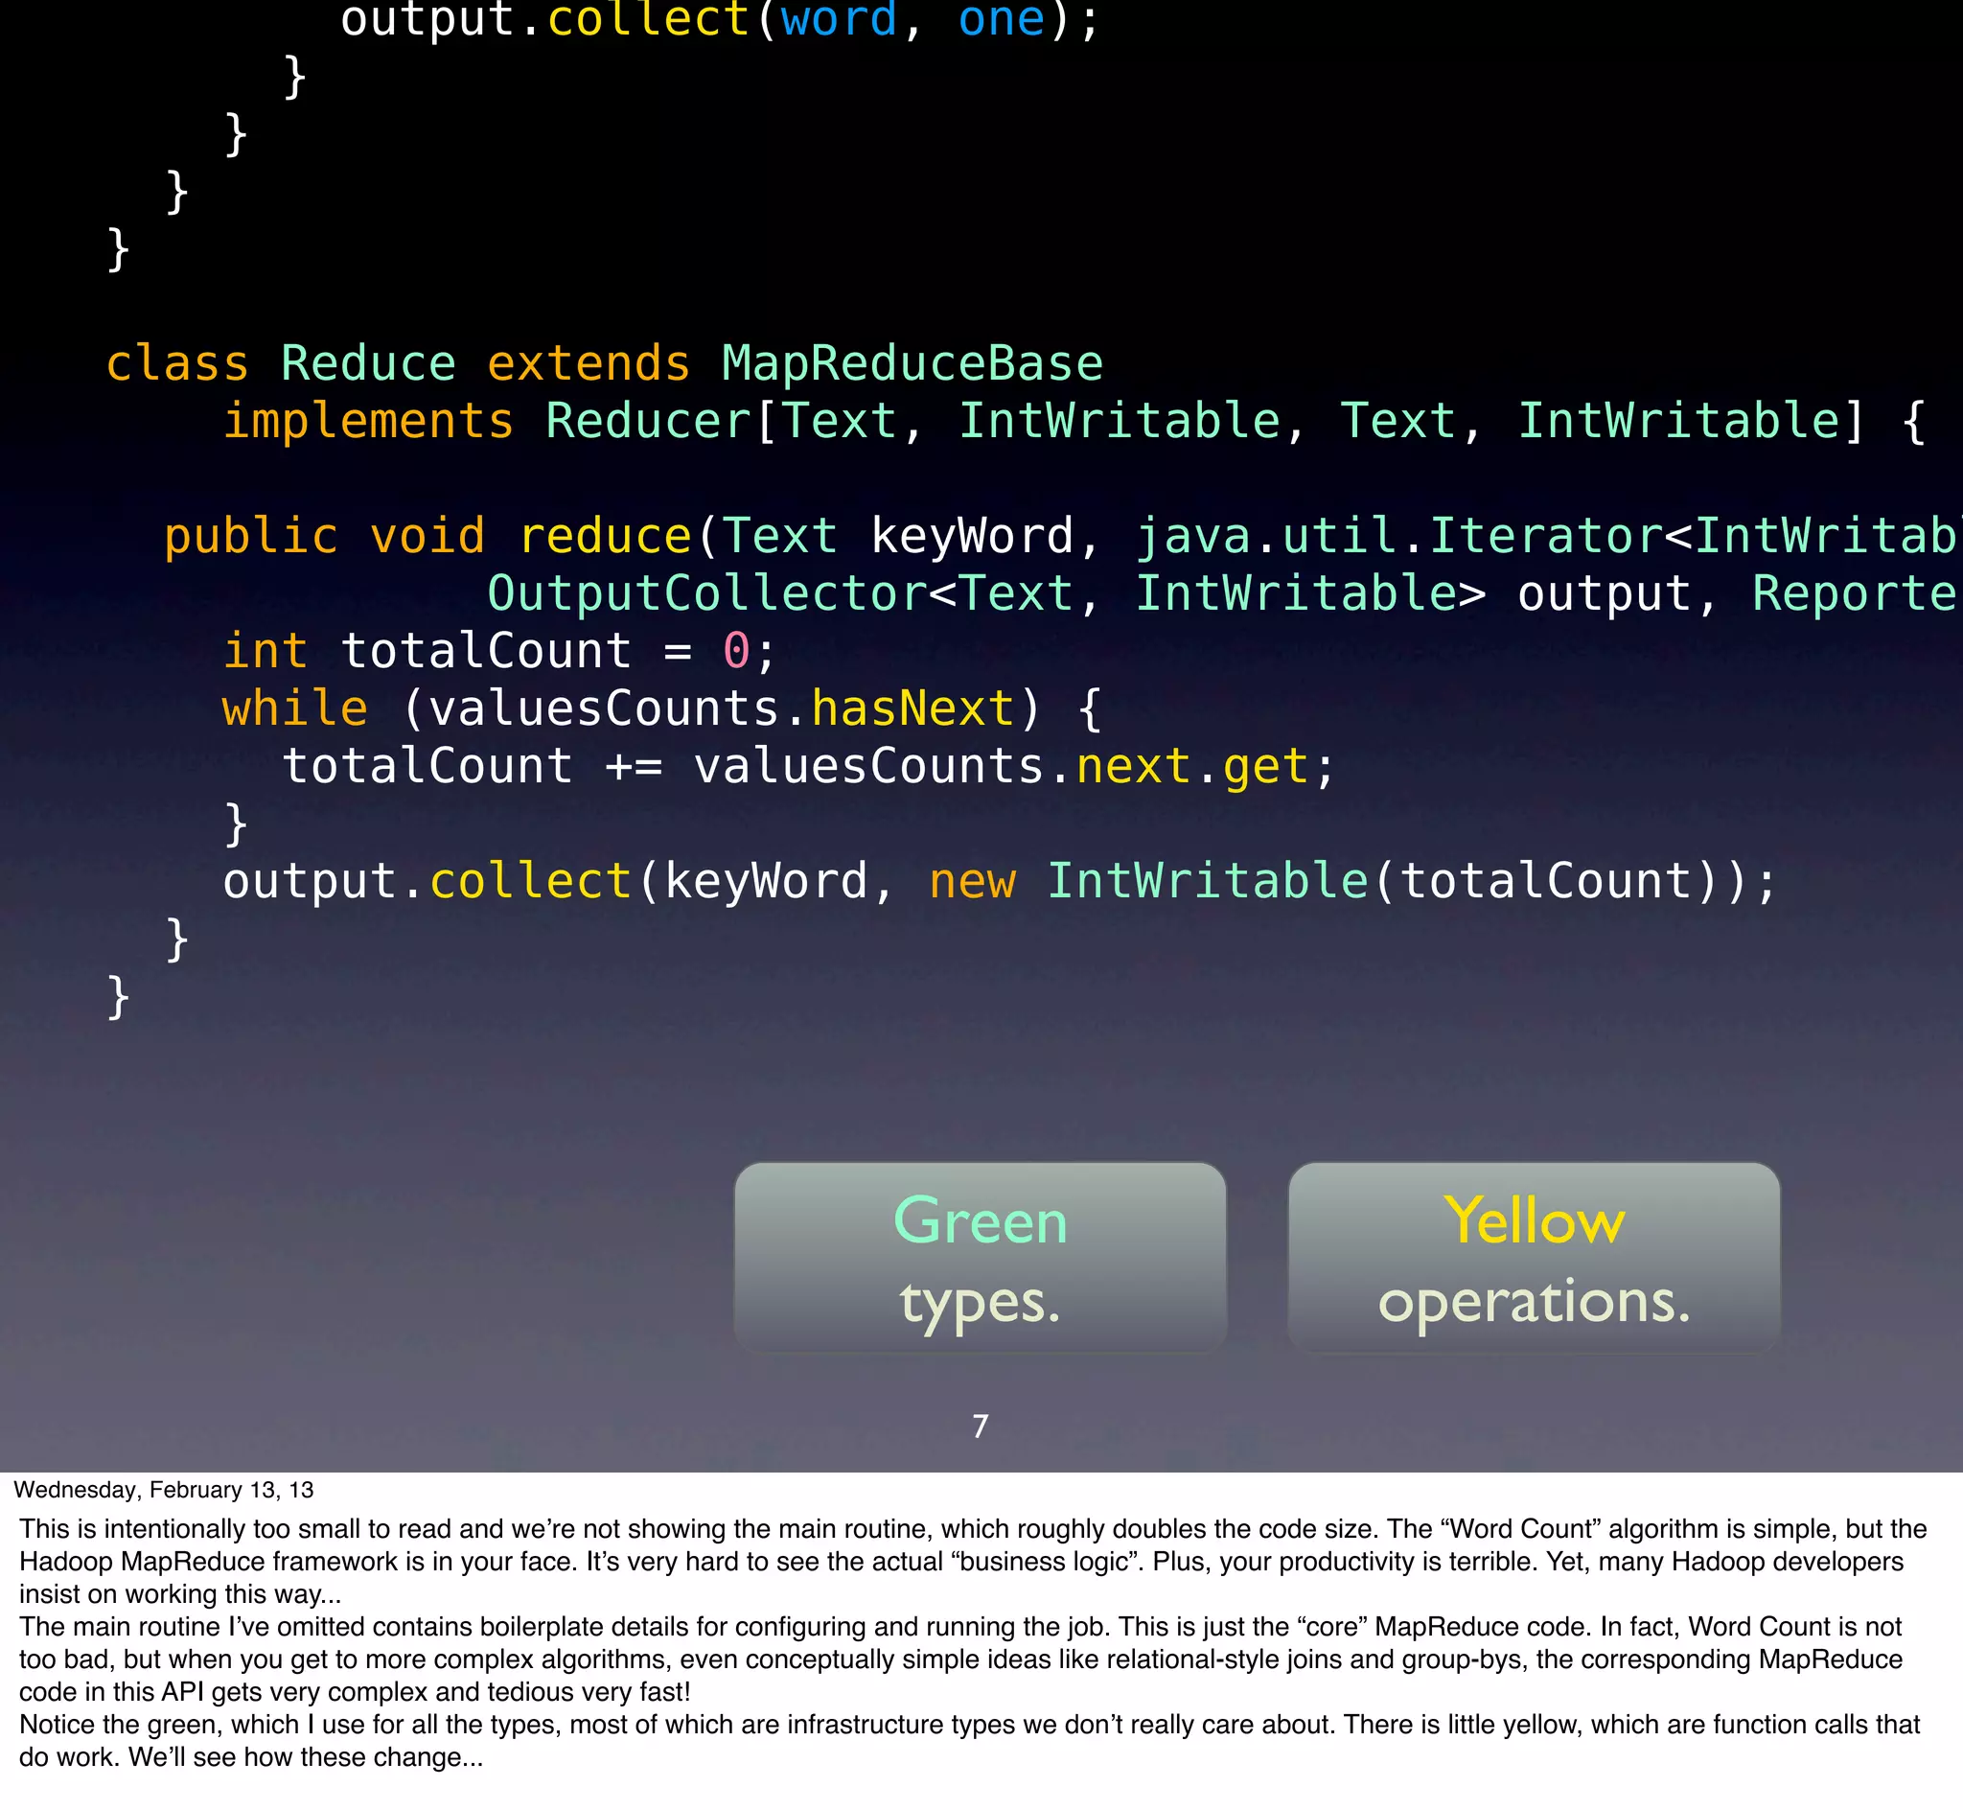The image size is (1963, 1810).
Task: Click note line starting 'Notice the green'
Action: 969,1725
